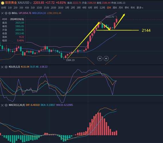Open KDJ indicator settings gear
The image size is (163, 143).
(6, 67)
